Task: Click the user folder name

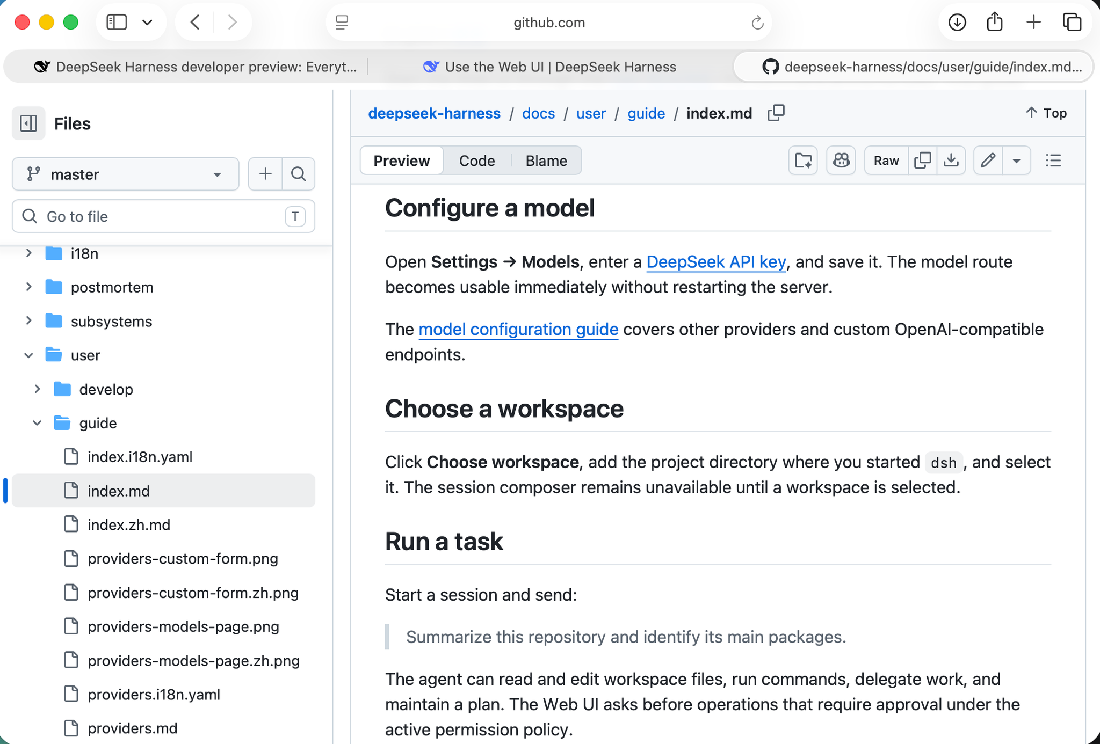Action: click(85, 355)
